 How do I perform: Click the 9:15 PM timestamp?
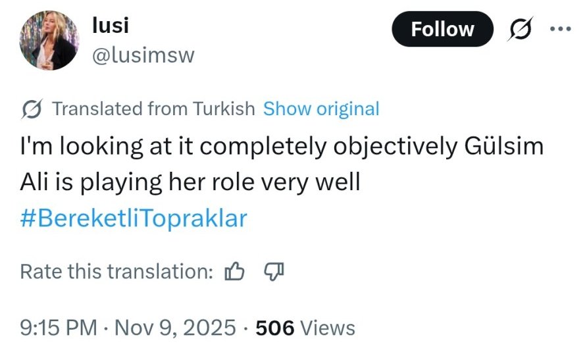point(58,327)
